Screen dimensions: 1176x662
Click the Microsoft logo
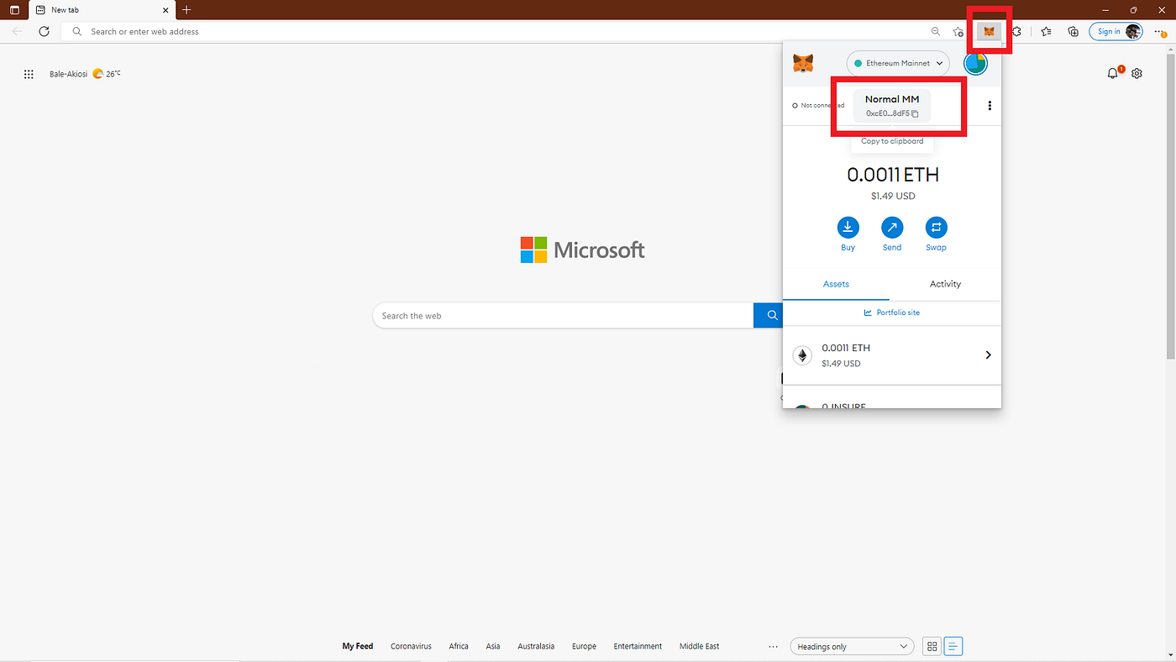582,250
